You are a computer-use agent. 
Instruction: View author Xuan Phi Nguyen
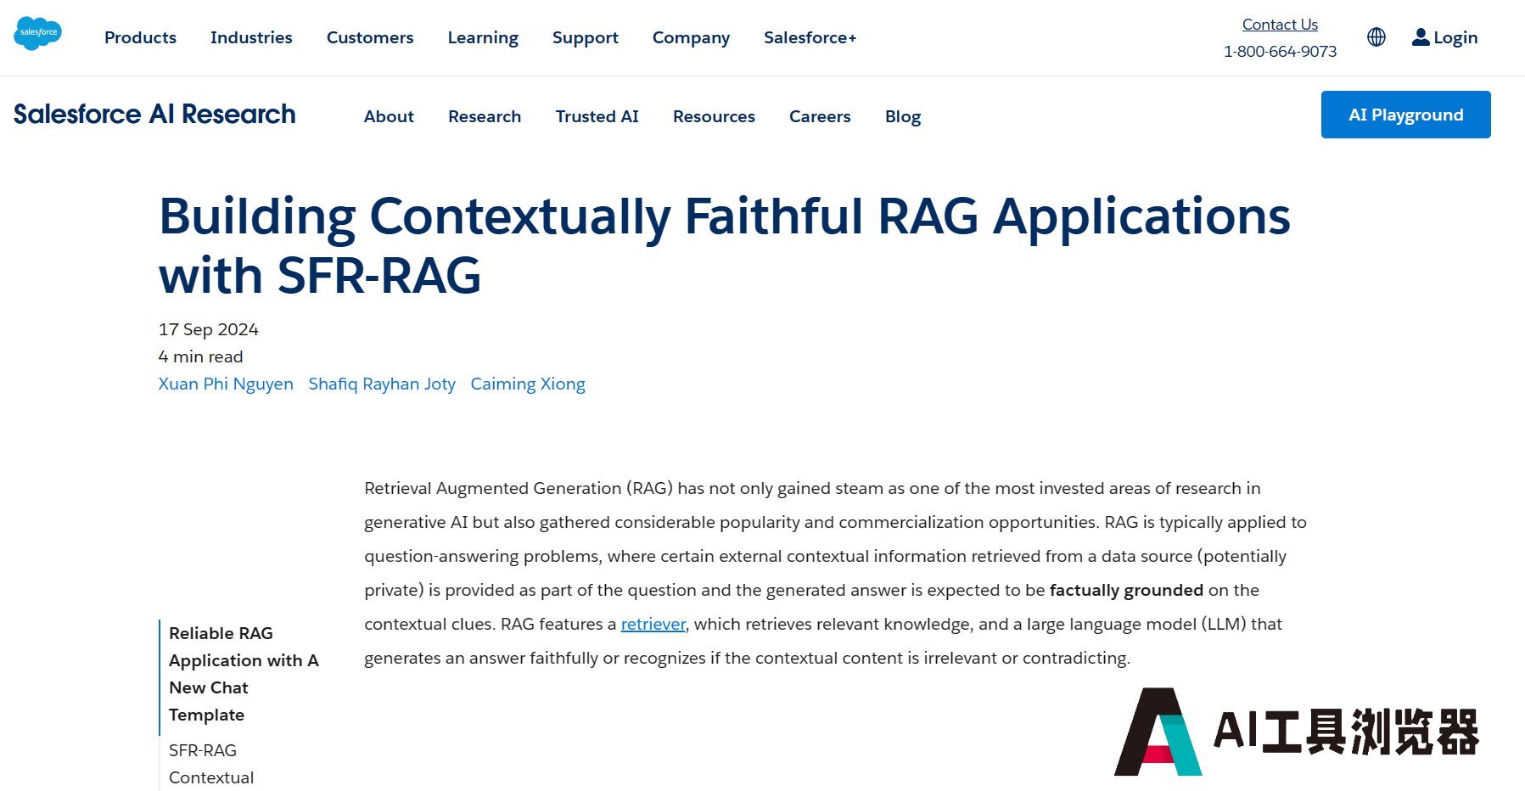(x=226, y=384)
